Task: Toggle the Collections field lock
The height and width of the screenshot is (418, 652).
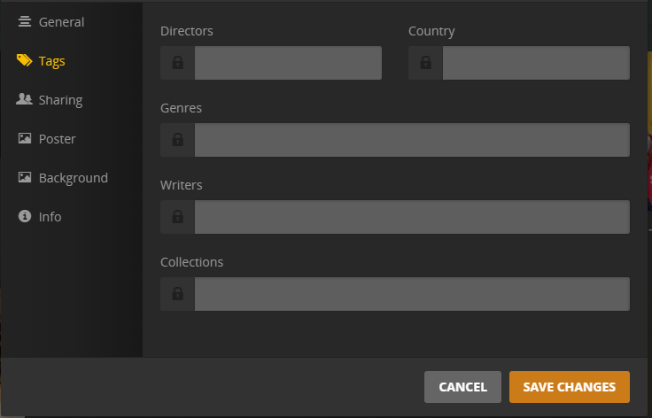Action: pos(177,294)
